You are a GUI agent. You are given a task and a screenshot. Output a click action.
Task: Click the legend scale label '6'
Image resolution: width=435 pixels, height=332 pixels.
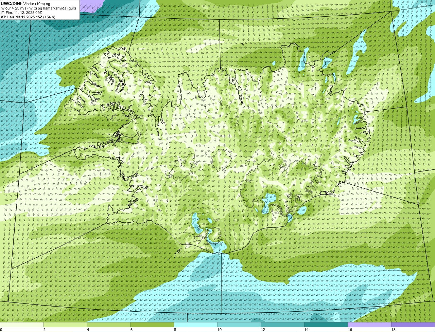tap(132, 330)
